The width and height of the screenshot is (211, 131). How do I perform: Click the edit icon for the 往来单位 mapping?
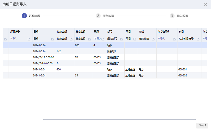pyautogui.click(x=153, y=39)
